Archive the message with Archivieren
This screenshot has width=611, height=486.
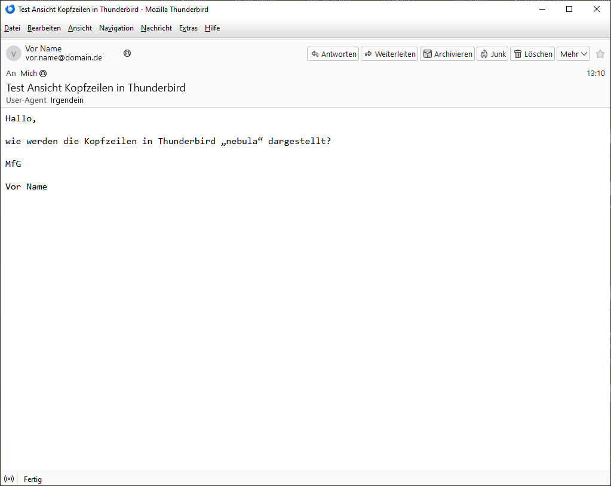pyautogui.click(x=447, y=54)
